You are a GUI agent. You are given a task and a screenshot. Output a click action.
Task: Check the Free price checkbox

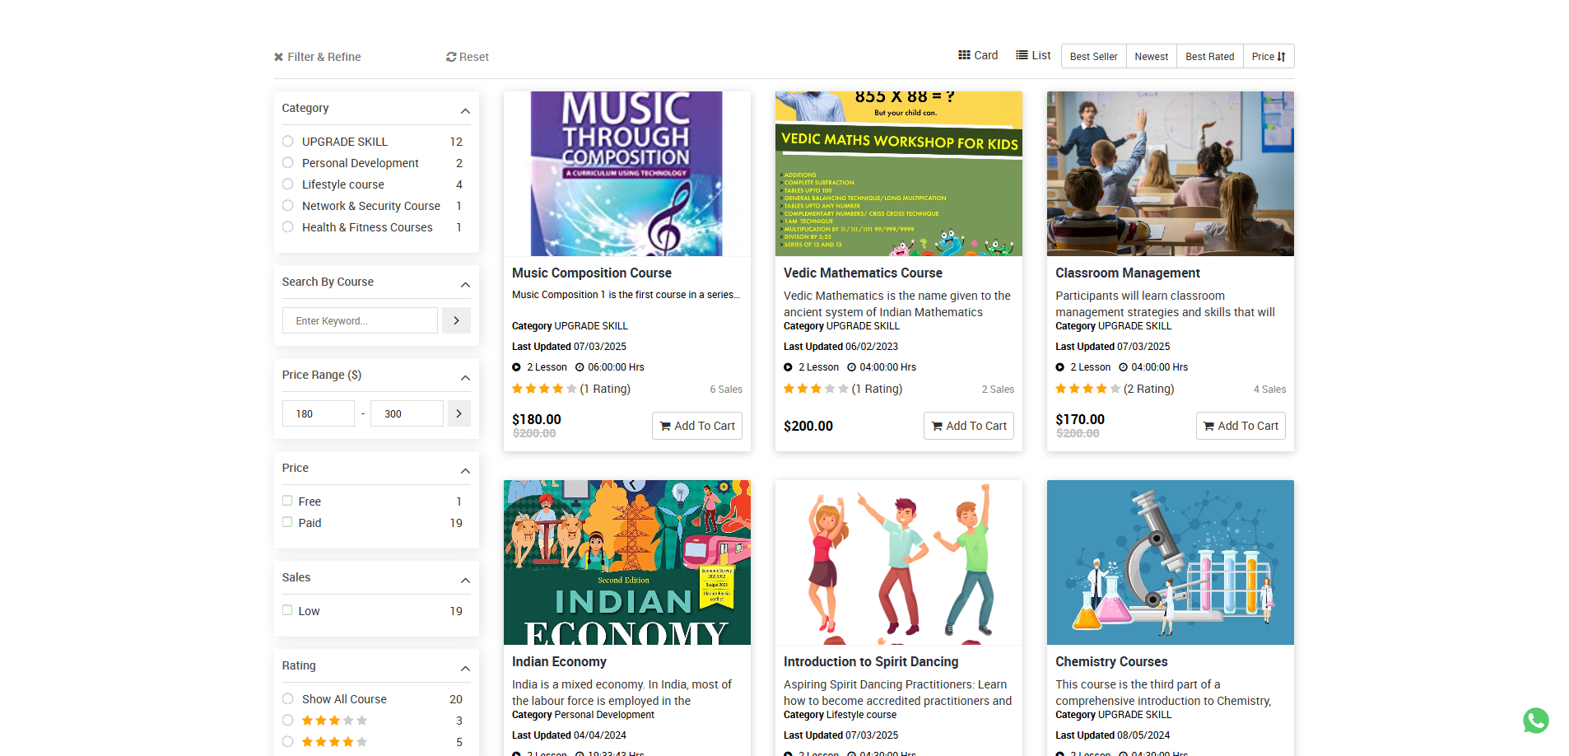pyautogui.click(x=287, y=501)
